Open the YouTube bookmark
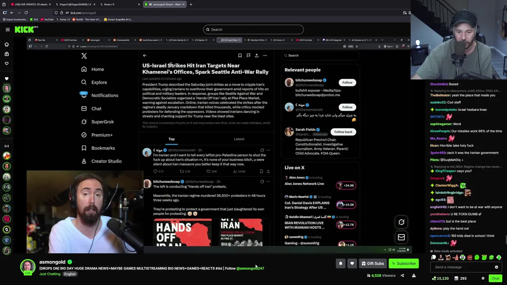507x285 pixels. coord(47,19)
